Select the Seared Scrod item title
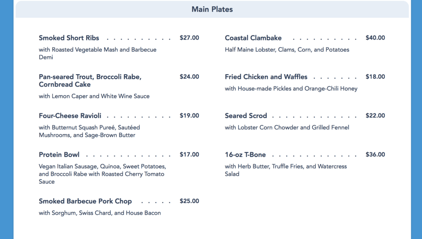 (246, 116)
